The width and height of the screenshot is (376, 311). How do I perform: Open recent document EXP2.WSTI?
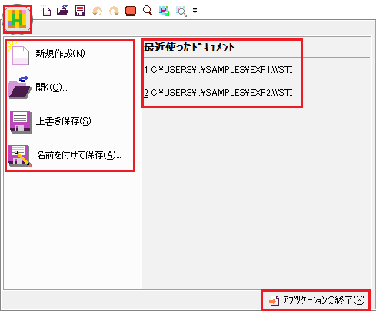[x=218, y=93]
